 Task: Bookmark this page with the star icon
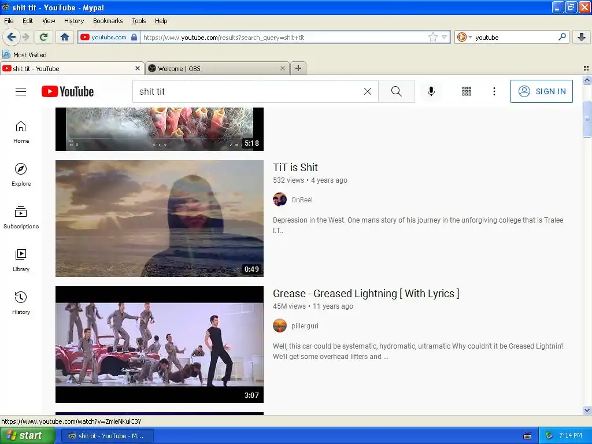432,37
